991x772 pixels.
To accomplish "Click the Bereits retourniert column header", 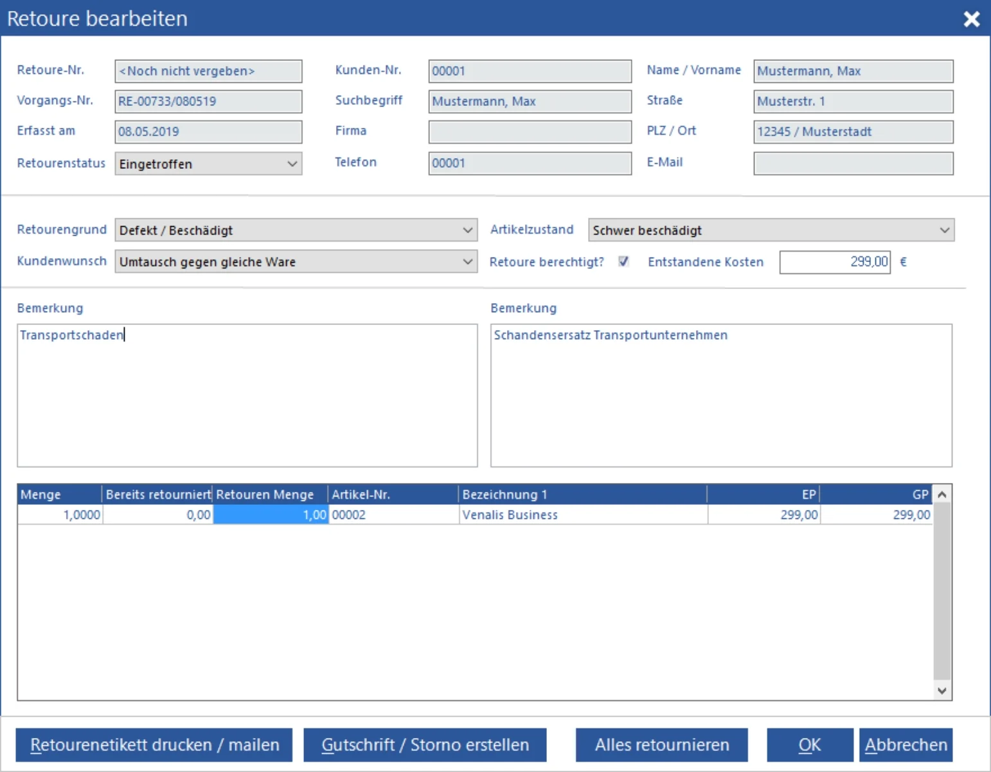I will coord(157,495).
